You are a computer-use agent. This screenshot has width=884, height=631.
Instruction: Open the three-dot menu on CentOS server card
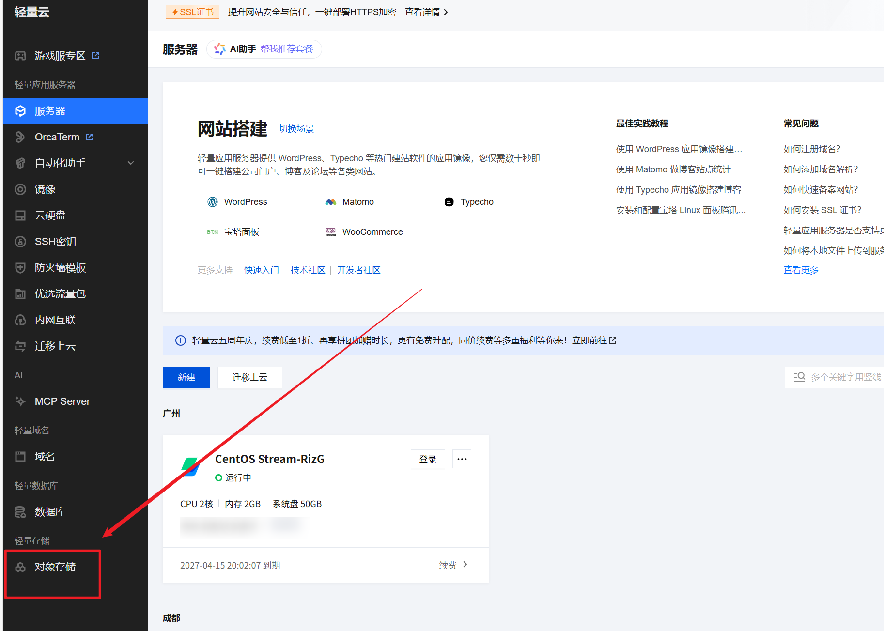462,459
